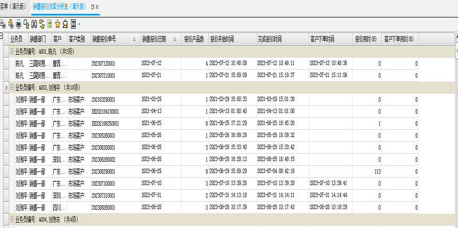Image resolution: width=458 pixels, height=228 pixels.
Task: Select quote number 202308280001 cell
Action: [116, 207]
